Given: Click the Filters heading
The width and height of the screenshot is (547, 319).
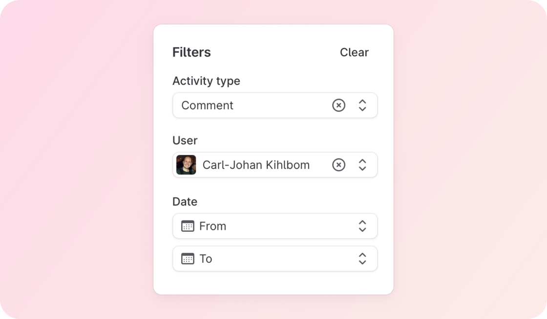Looking at the screenshot, I should point(191,52).
